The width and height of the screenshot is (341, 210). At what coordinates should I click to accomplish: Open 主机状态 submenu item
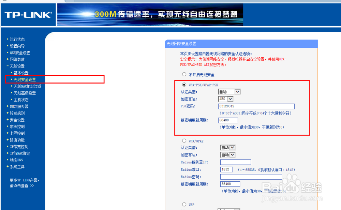[21, 100]
